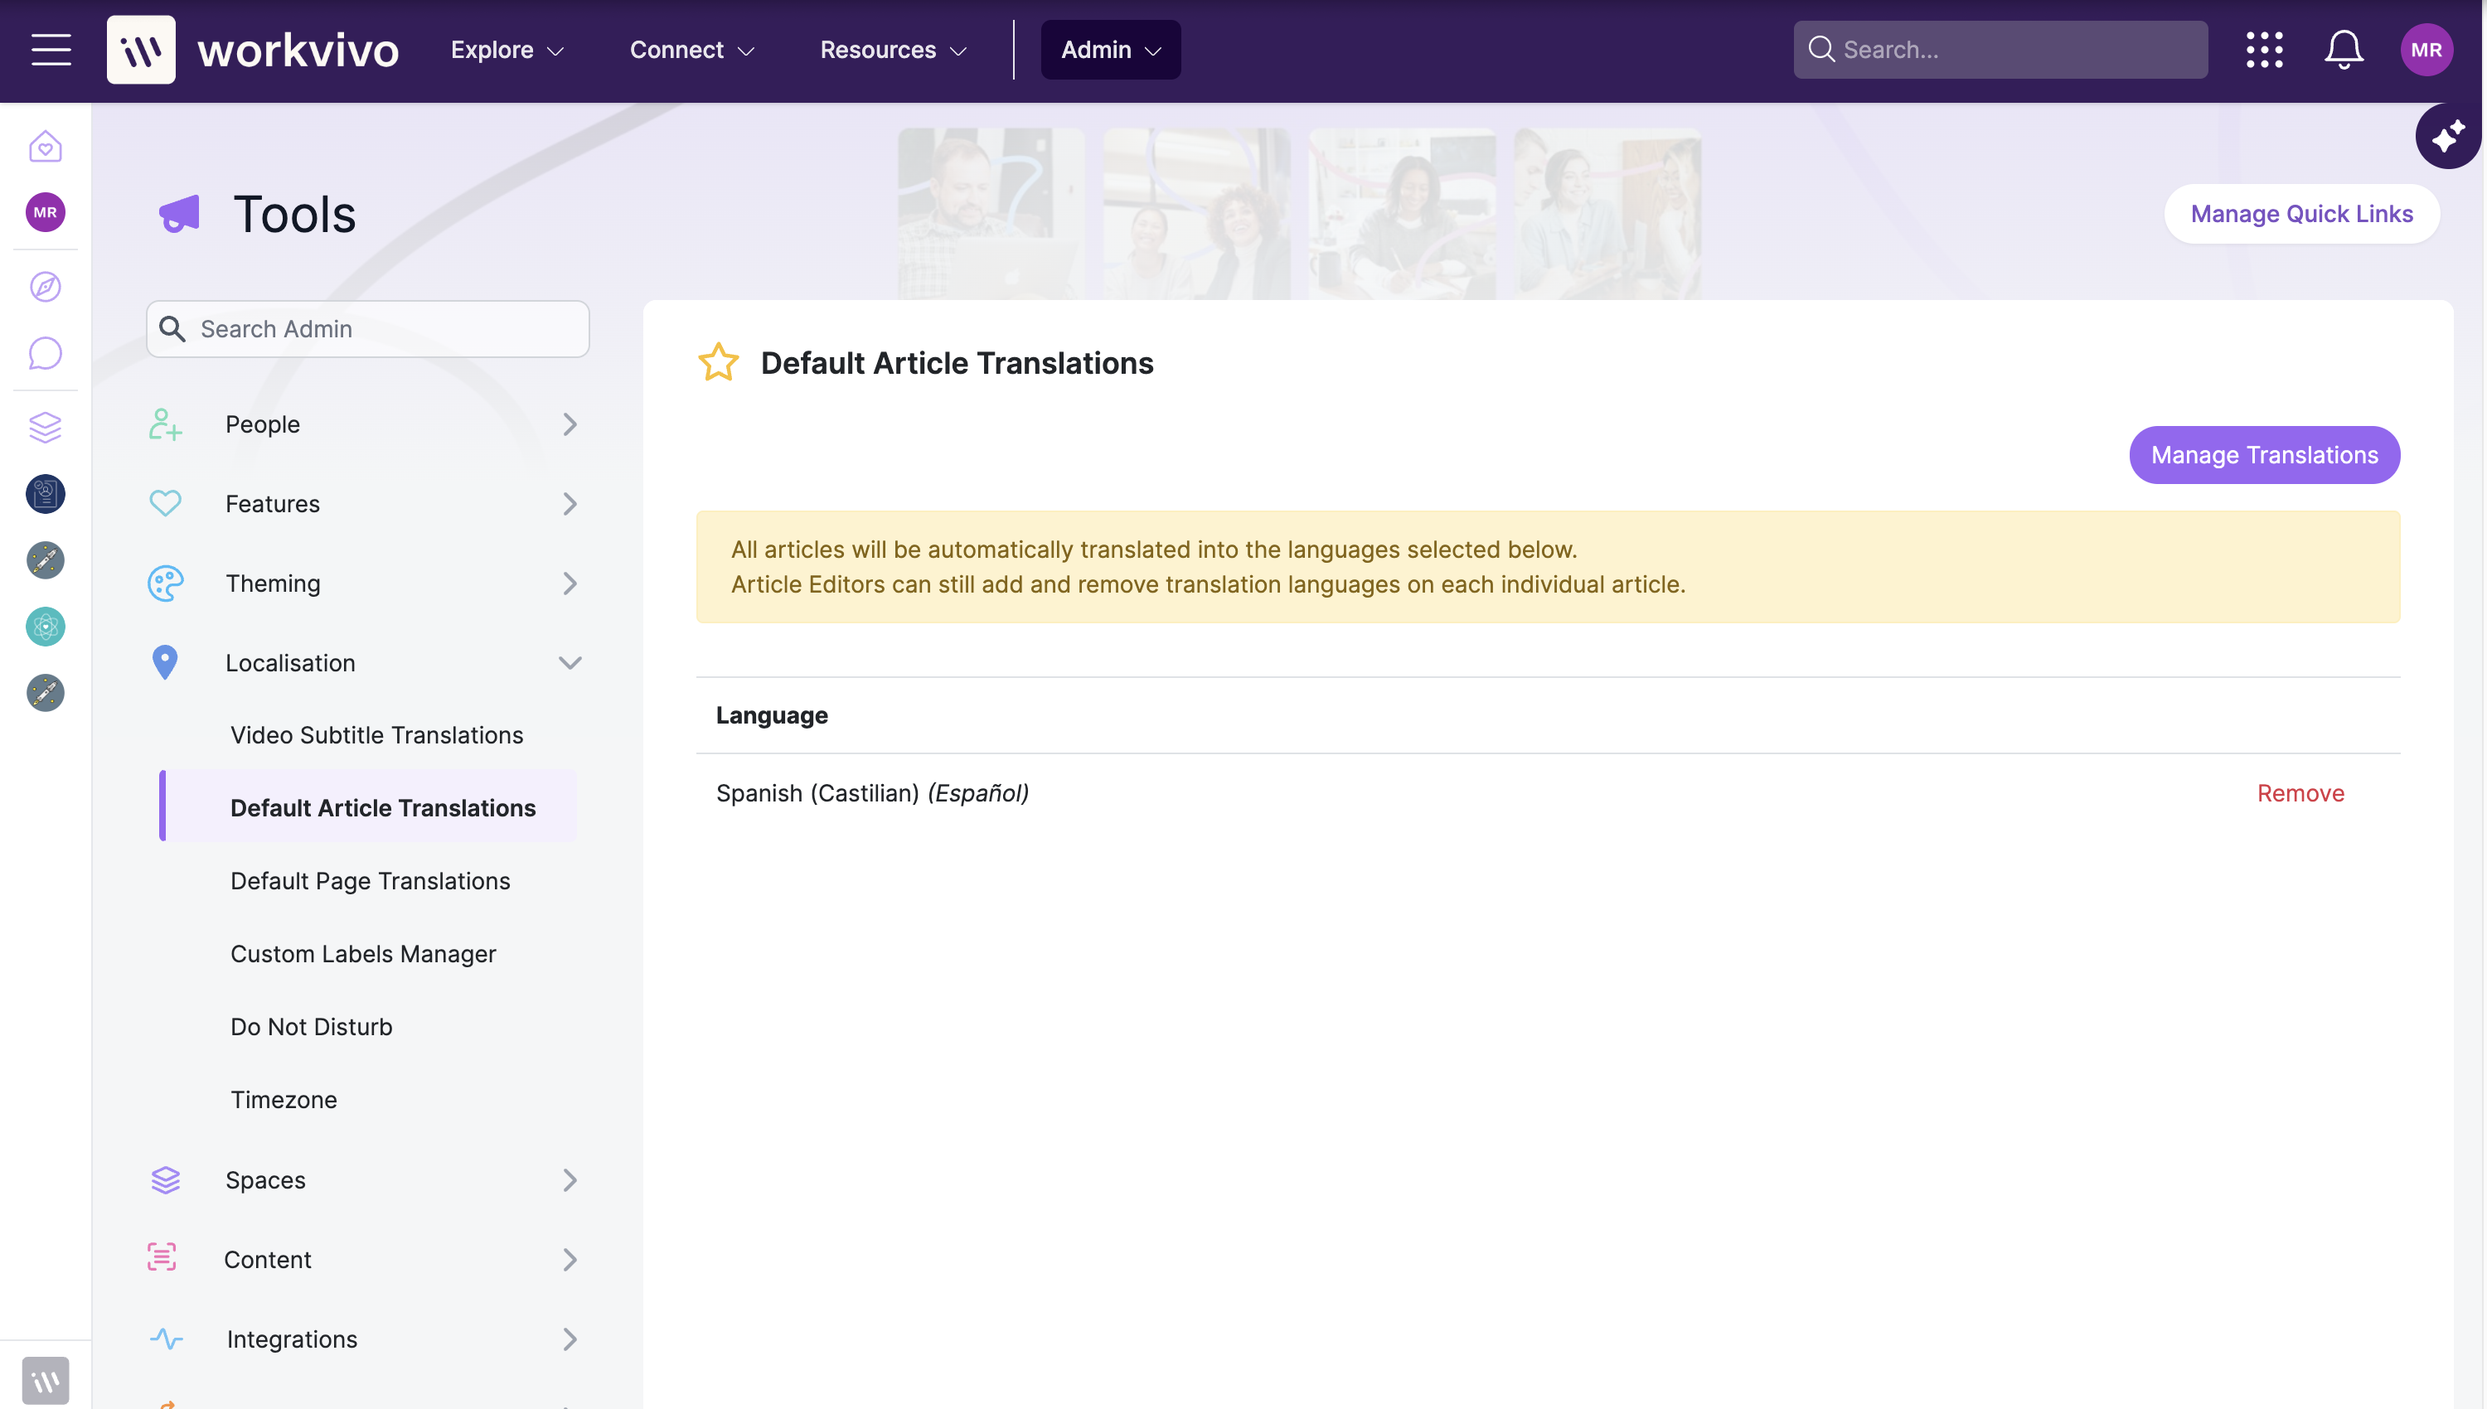This screenshot has width=2487, height=1409.
Task: Click Manage Translations button
Action: tap(2263, 455)
